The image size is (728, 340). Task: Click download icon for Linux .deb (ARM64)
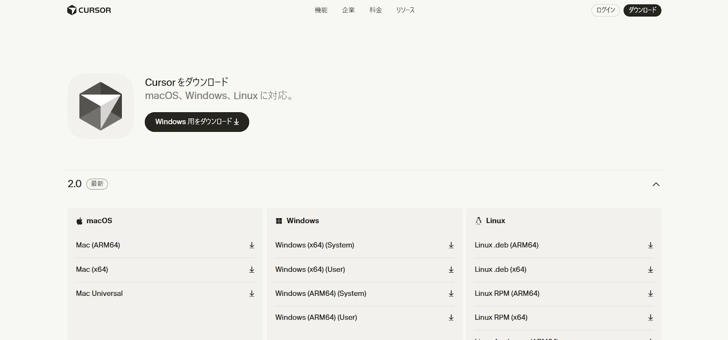pyautogui.click(x=650, y=245)
